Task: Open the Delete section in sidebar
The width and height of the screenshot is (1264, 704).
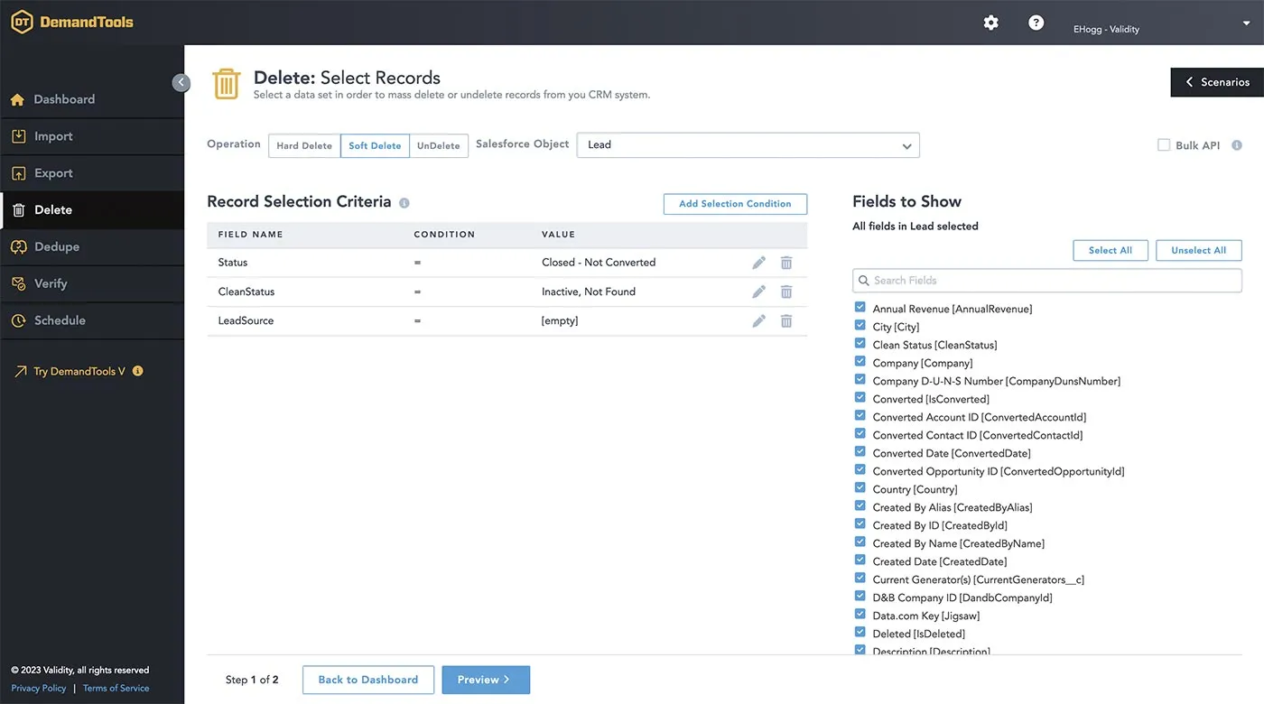Action: (92, 210)
